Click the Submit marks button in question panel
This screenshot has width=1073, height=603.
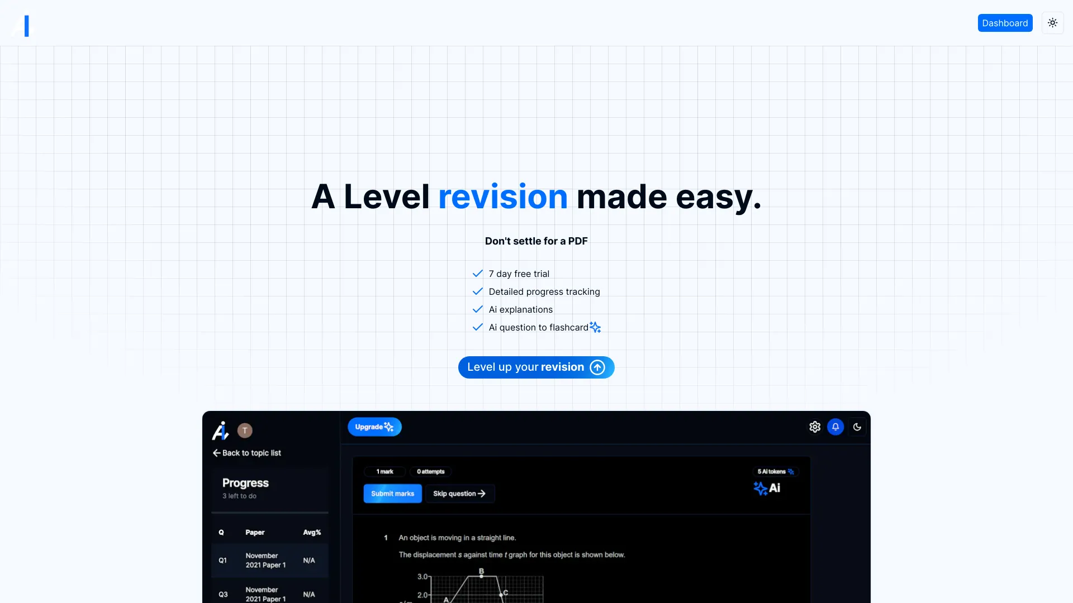point(392,494)
